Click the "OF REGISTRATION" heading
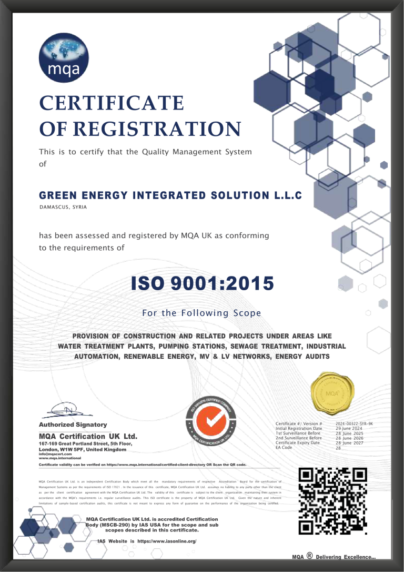 (140, 129)
